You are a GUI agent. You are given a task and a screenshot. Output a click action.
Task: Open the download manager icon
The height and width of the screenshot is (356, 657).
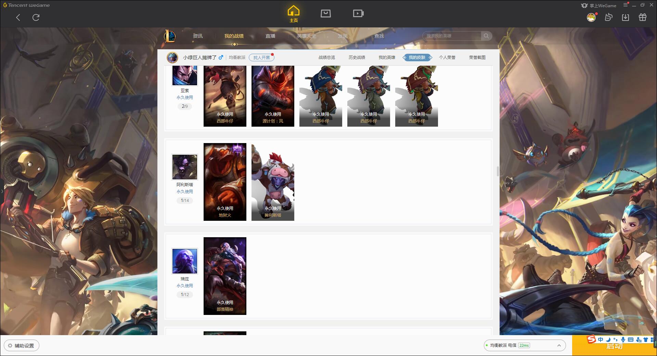626,17
